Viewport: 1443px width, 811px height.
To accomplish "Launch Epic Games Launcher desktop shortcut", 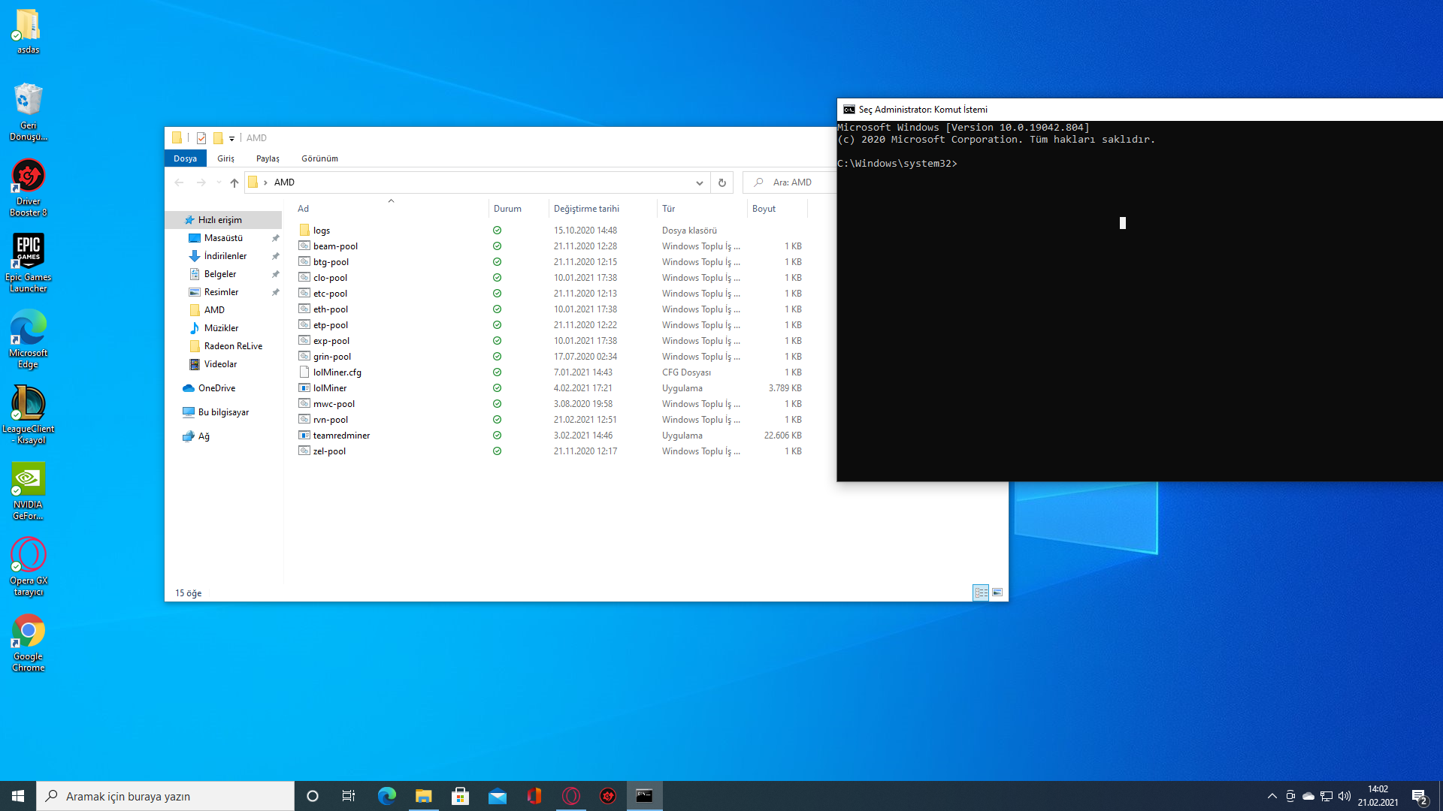I will coord(28,263).
